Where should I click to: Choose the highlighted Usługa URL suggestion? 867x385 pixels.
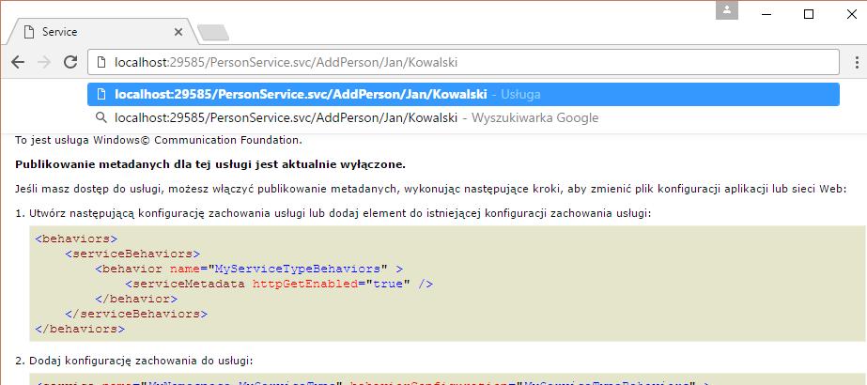[x=463, y=95]
